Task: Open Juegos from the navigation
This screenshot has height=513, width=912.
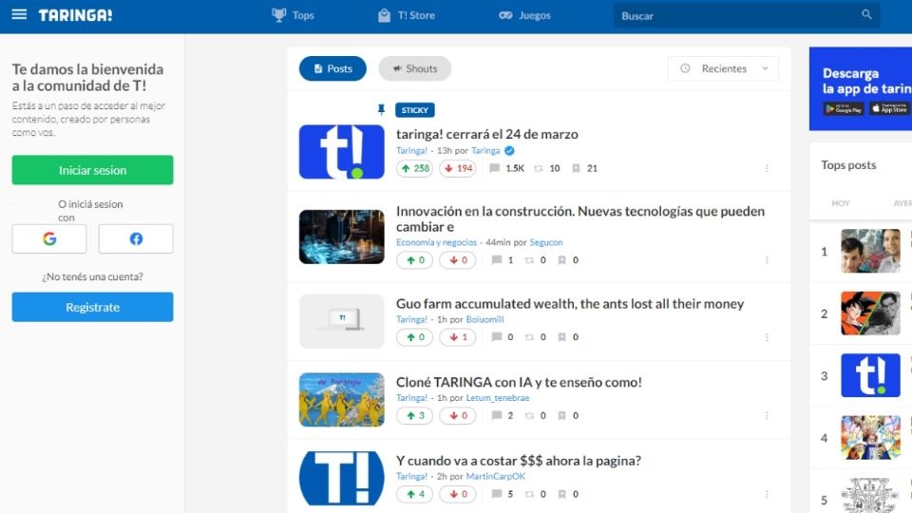Action: coord(524,15)
